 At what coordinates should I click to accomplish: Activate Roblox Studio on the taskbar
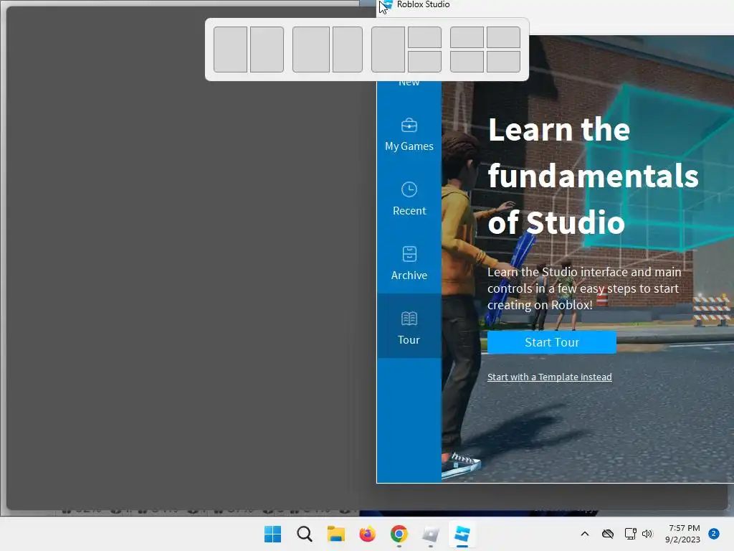coord(462,534)
